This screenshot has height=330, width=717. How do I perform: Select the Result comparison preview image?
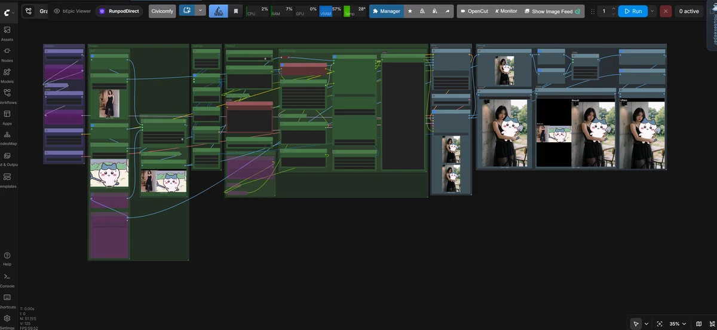pyautogui.click(x=575, y=134)
